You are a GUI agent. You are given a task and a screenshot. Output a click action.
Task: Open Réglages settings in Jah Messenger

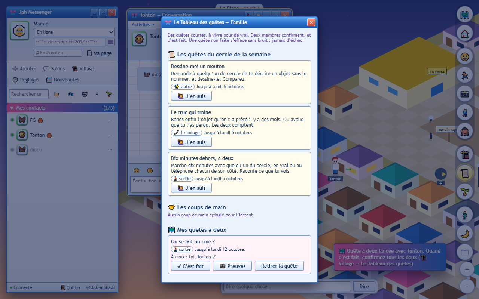pyautogui.click(x=26, y=80)
